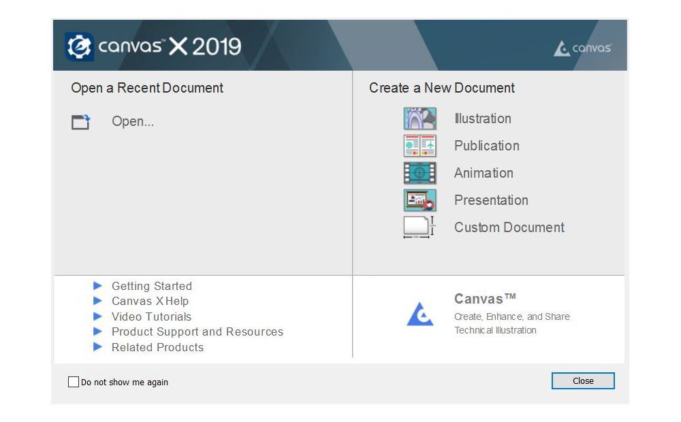Click the Open... text link

[x=133, y=121]
